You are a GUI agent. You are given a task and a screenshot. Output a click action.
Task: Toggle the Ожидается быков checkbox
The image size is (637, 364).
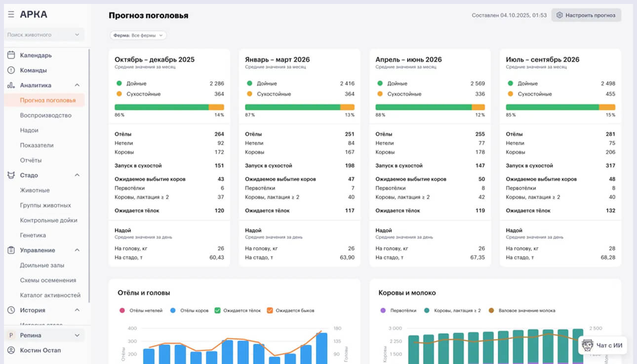[270, 311]
